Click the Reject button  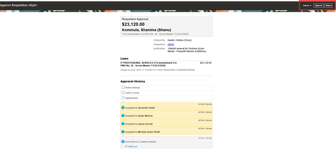coord(328,6)
